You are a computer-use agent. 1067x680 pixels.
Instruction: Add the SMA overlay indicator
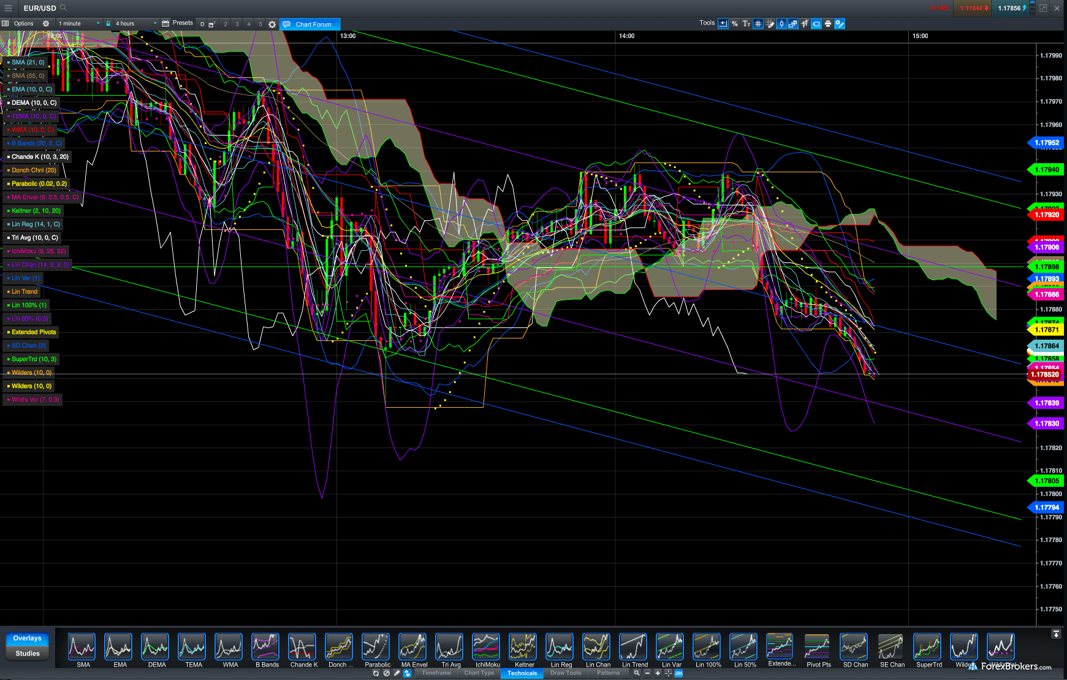tap(82, 647)
